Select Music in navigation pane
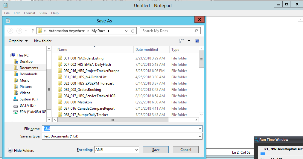 pyautogui.click(x=22, y=80)
